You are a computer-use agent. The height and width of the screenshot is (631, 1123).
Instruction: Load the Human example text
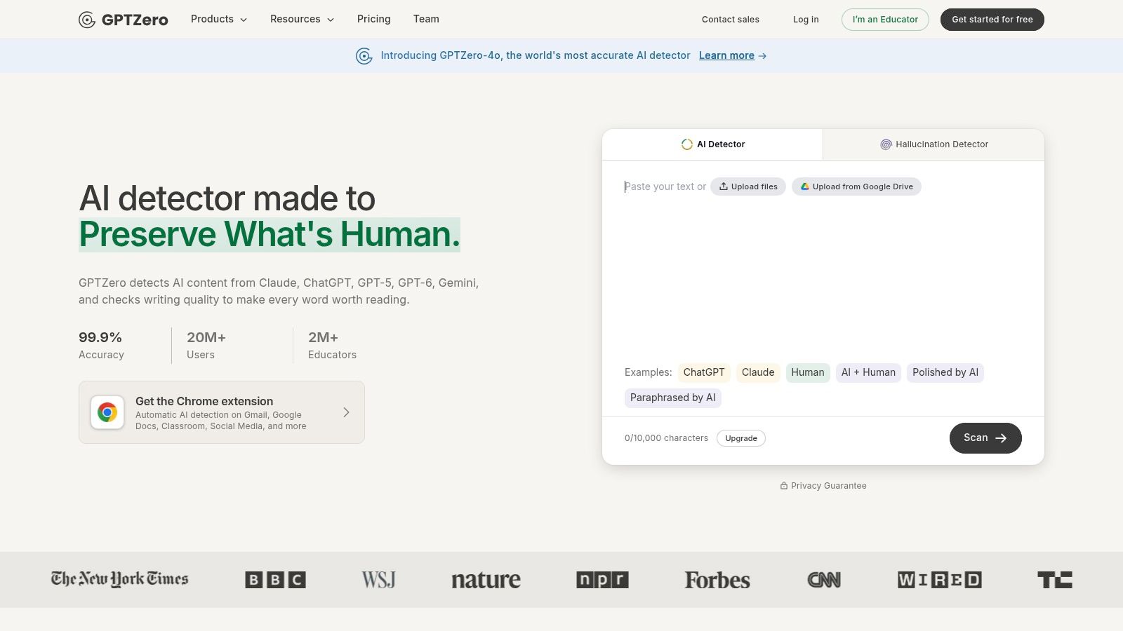click(x=808, y=372)
